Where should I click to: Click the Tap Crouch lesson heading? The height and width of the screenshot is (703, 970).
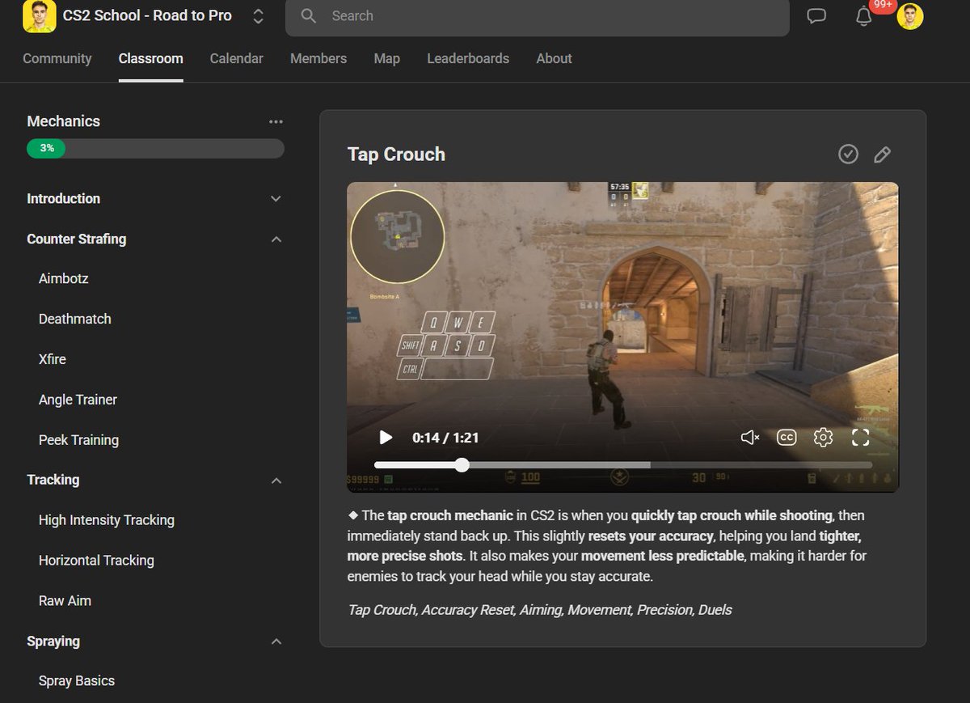(x=396, y=155)
